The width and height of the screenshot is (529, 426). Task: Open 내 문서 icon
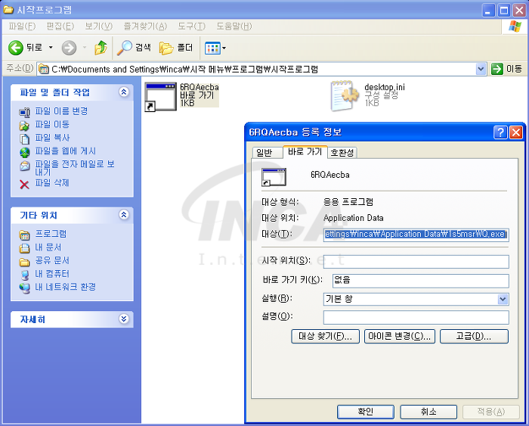(x=25, y=248)
